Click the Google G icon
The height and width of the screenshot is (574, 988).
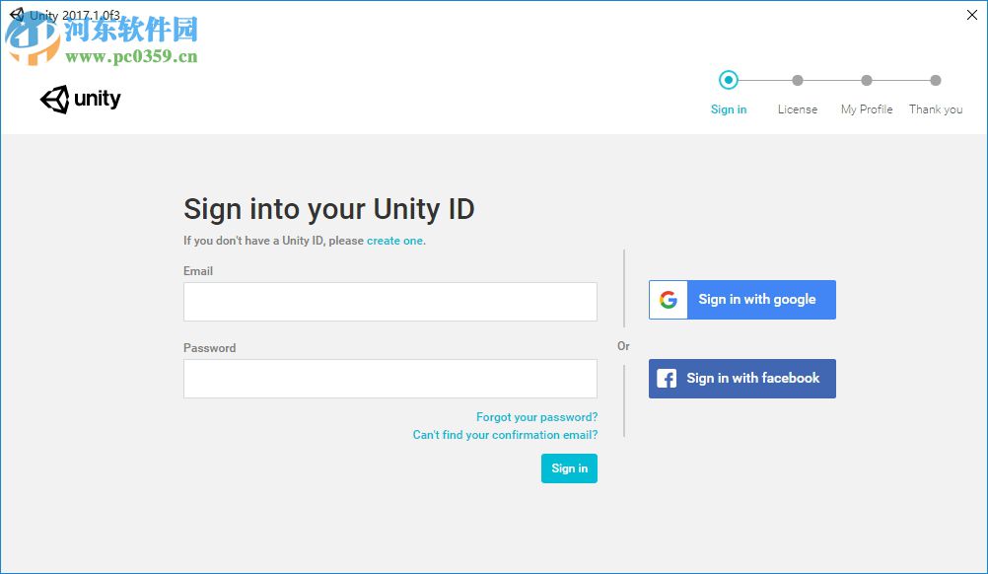668,300
